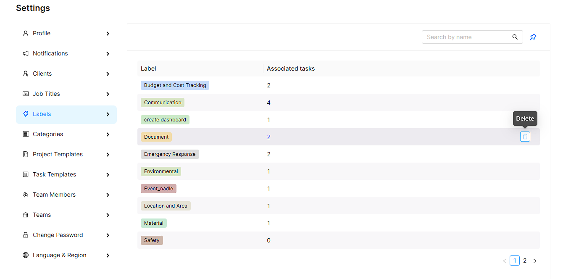Expand the Categories chevron arrow
Image resolution: width=563 pixels, height=279 pixels.
(108, 134)
